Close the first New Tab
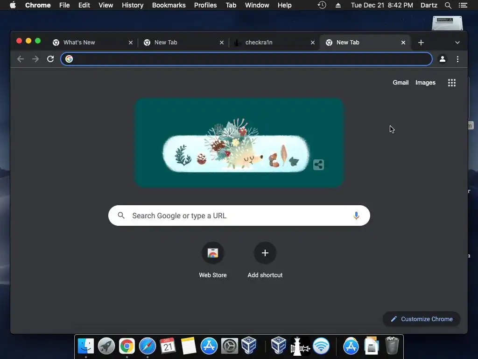 click(x=222, y=43)
